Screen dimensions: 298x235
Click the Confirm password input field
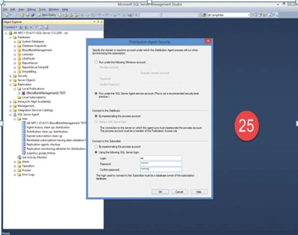[x=161, y=169]
